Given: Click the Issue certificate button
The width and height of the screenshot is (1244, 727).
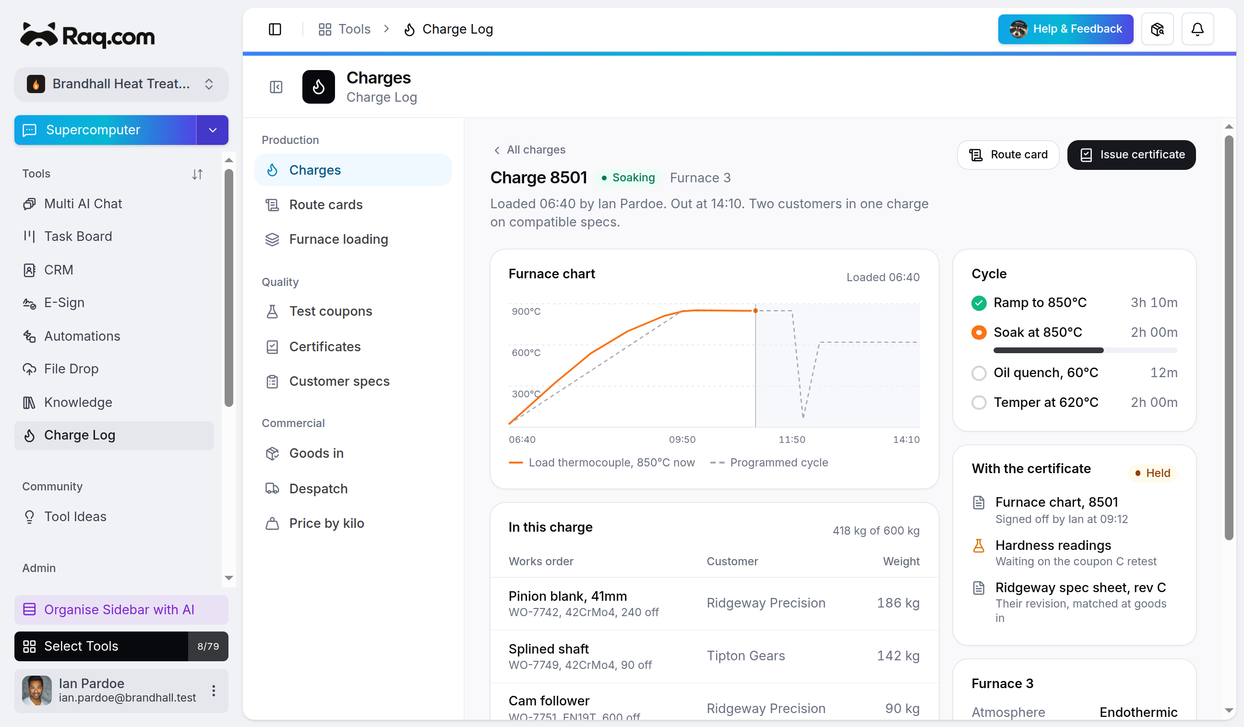Looking at the screenshot, I should coord(1131,155).
